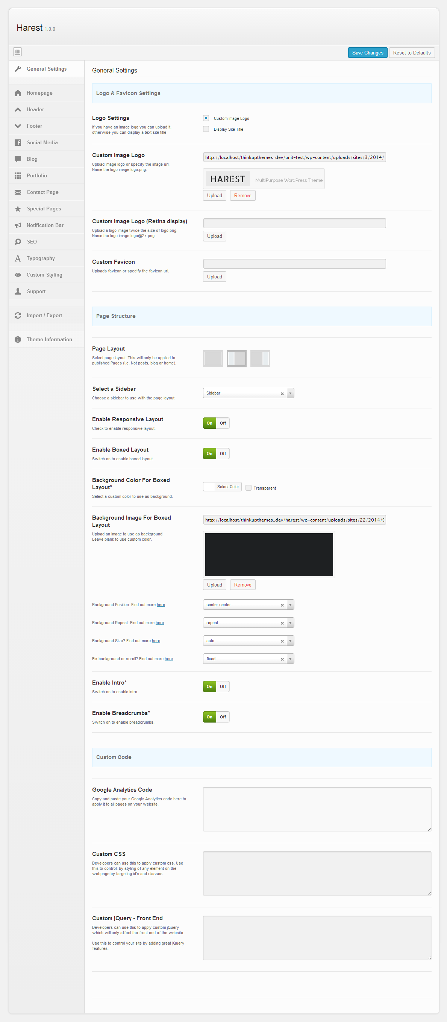
Task: Remove the custom image logo
Action: pos(242,196)
